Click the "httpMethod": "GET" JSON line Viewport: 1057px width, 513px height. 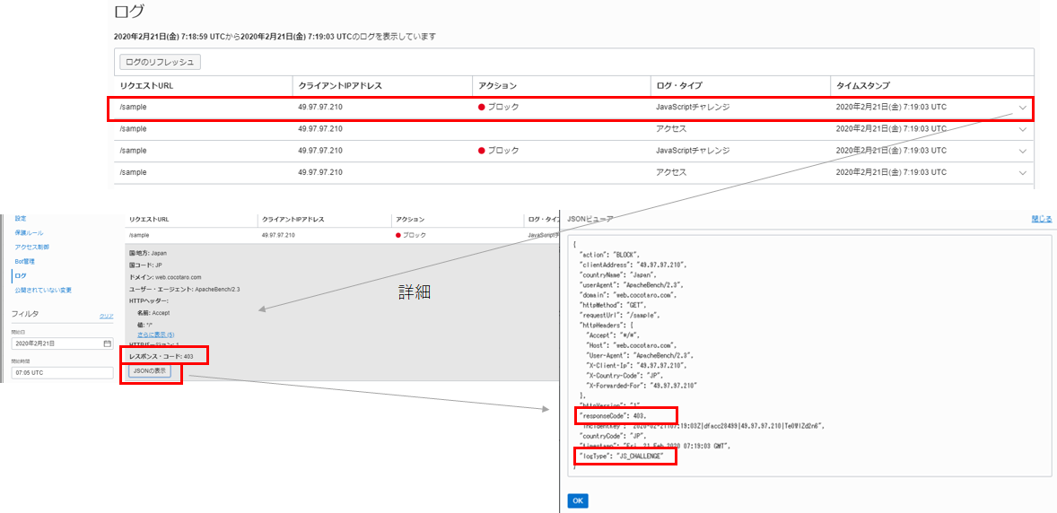tap(612, 305)
